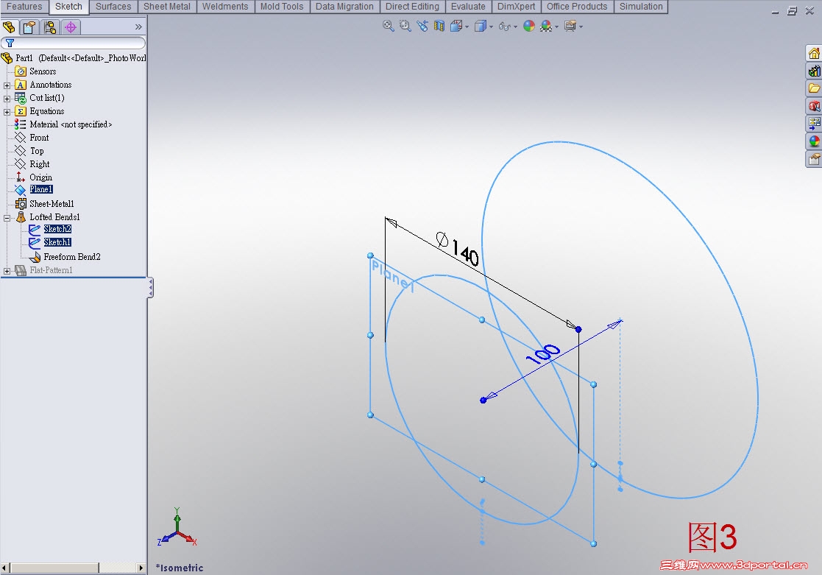Screen dimensions: 822x575
Task: Open the Display Style dropdown arrow
Action: 491,27
